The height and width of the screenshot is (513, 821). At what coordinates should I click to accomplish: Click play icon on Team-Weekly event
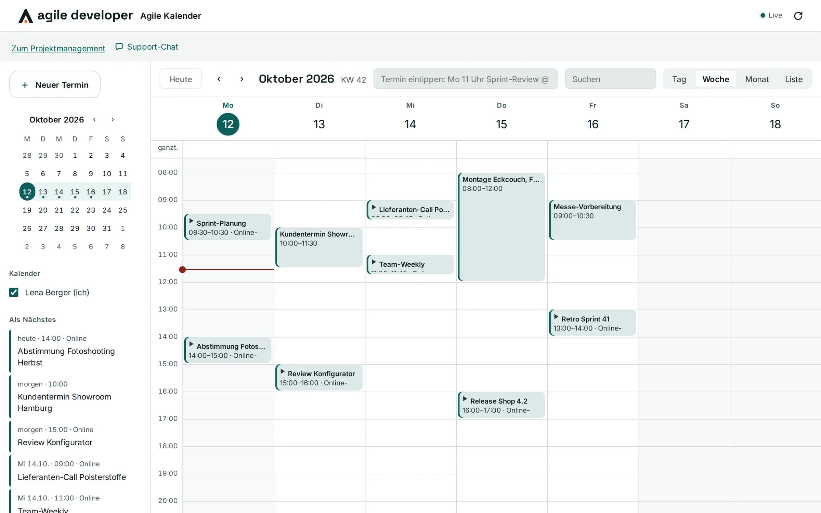pos(374,262)
